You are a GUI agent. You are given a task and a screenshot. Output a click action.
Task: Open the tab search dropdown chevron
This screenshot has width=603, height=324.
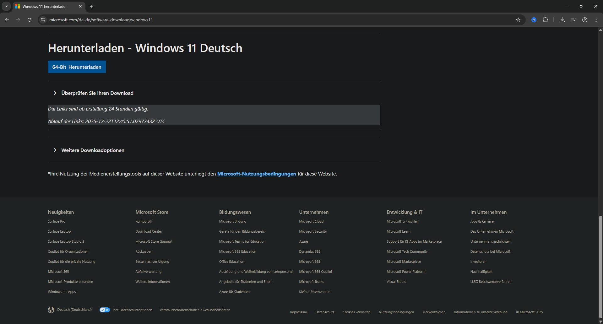pyautogui.click(x=6, y=6)
